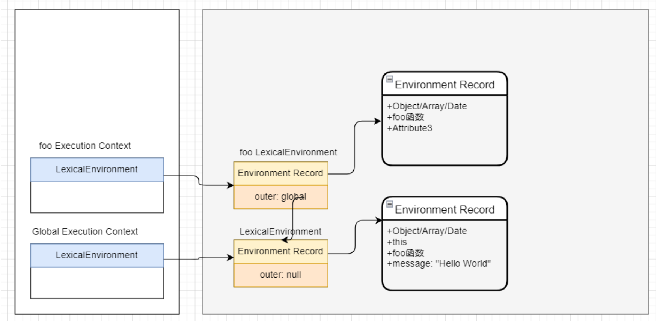This screenshot has width=663, height=324.
Task: Collapse the Environment Record containing message attribute
Action: tap(389, 204)
